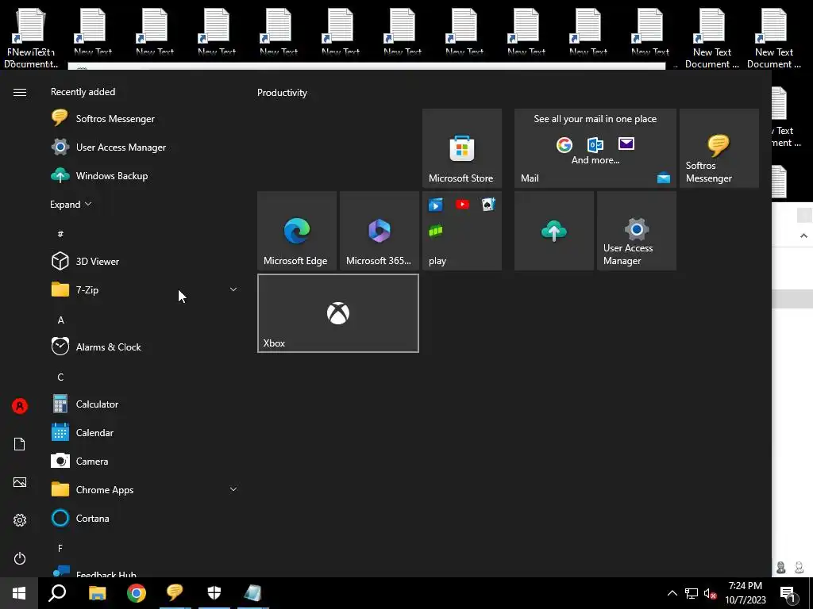The image size is (813, 609).
Task: Open the clock showing 7:24 PM
Action: tap(745, 593)
